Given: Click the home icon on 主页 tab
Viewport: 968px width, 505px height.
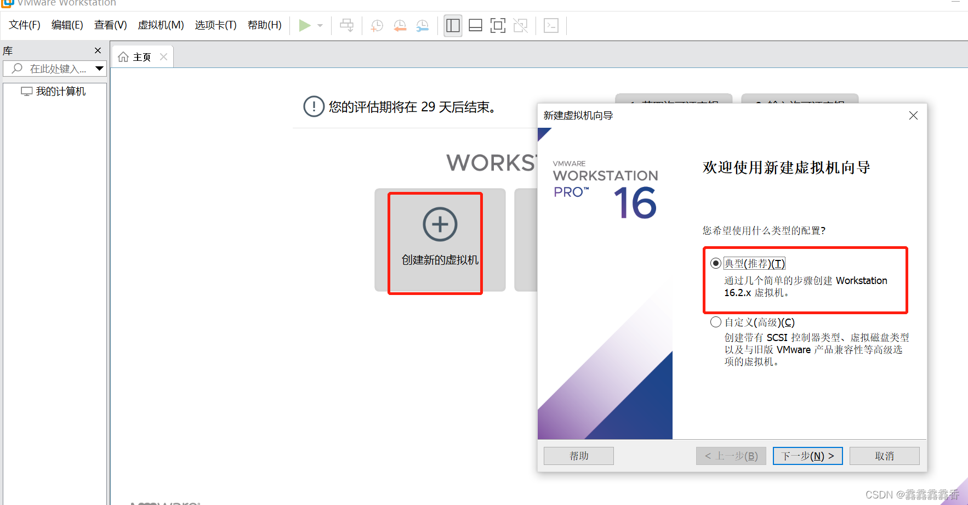Looking at the screenshot, I should pos(123,57).
